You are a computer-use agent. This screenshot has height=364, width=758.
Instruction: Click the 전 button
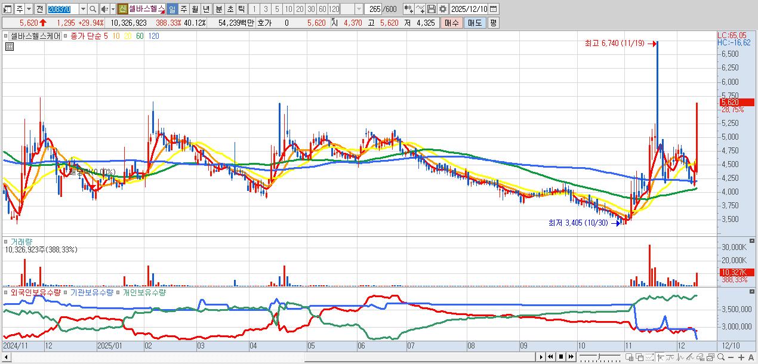(39, 10)
